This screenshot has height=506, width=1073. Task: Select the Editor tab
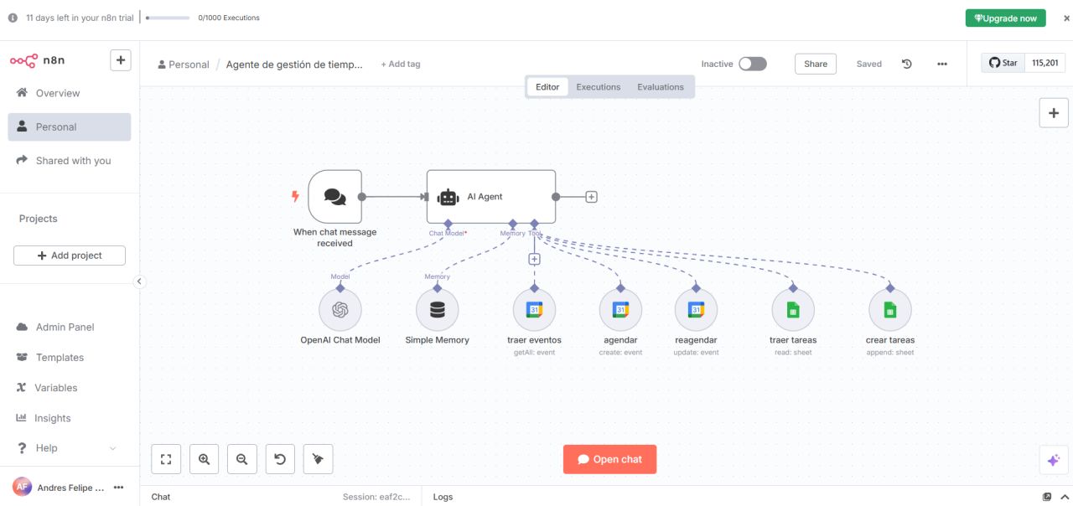tap(547, 87)
